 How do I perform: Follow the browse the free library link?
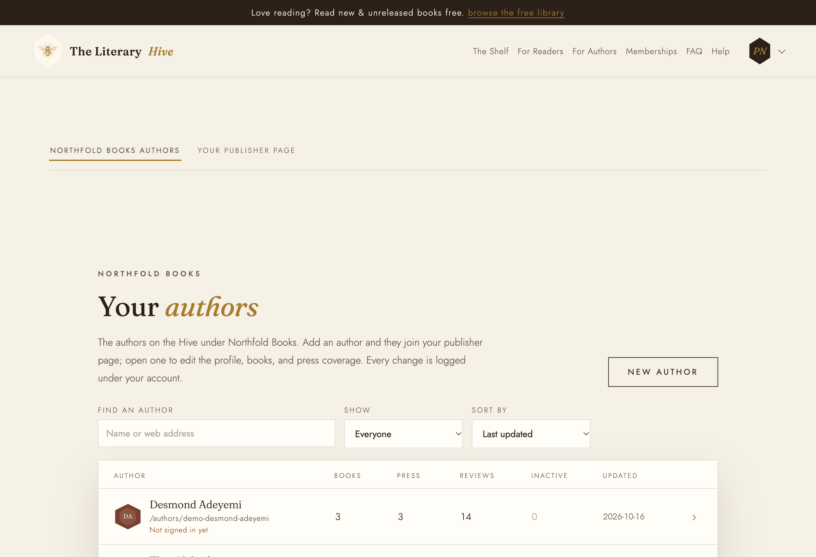(516, 13)
